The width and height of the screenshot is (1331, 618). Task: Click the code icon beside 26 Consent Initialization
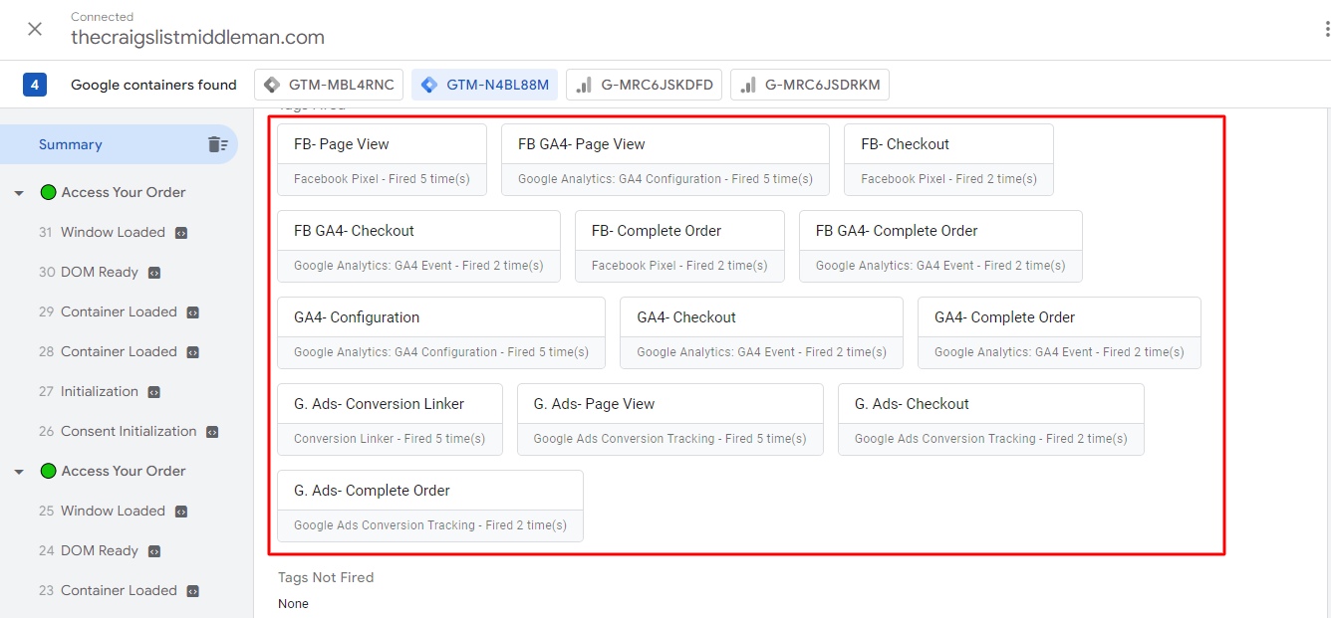(x=212, y=432)
